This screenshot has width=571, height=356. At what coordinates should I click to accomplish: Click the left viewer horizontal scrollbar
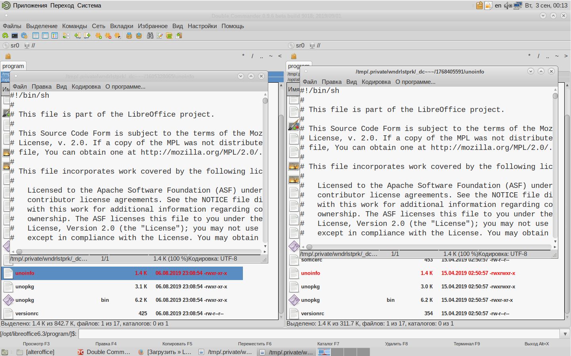click(x=139, y=252)
